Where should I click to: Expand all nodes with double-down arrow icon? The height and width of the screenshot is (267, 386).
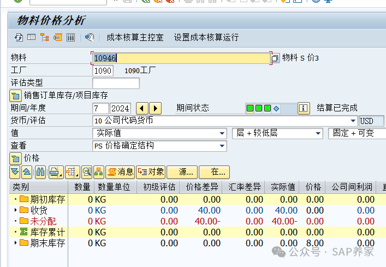coord(15,172)
